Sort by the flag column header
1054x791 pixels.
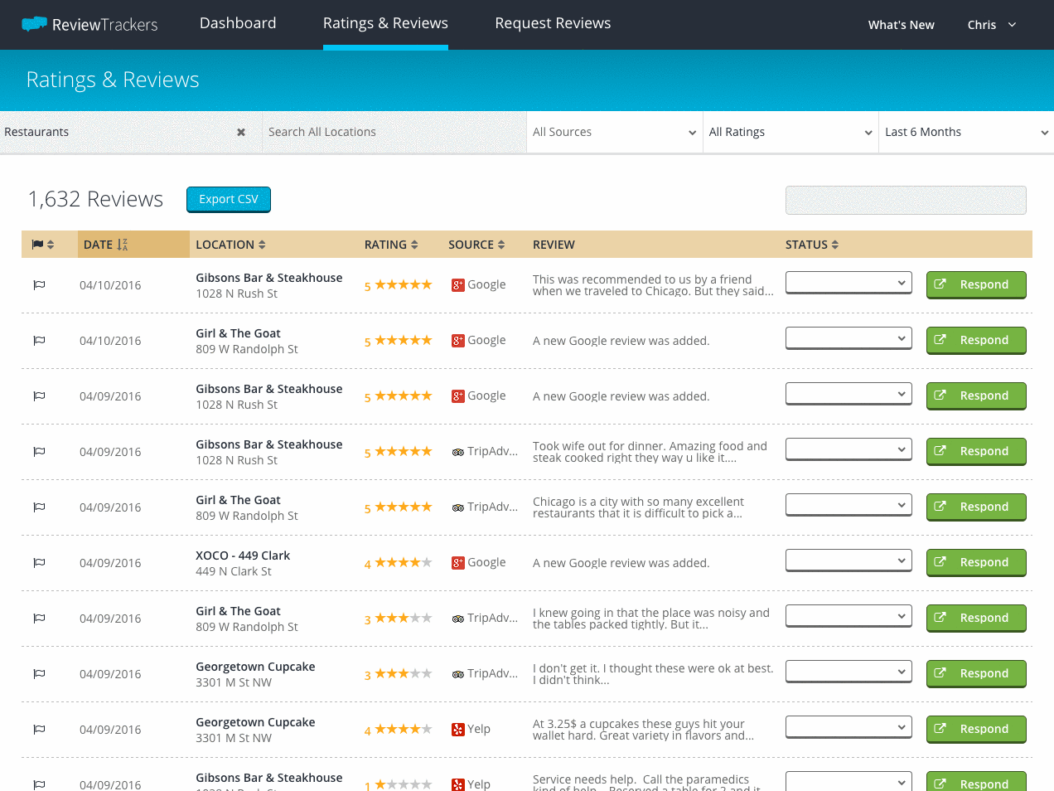(x=42, y=245)
